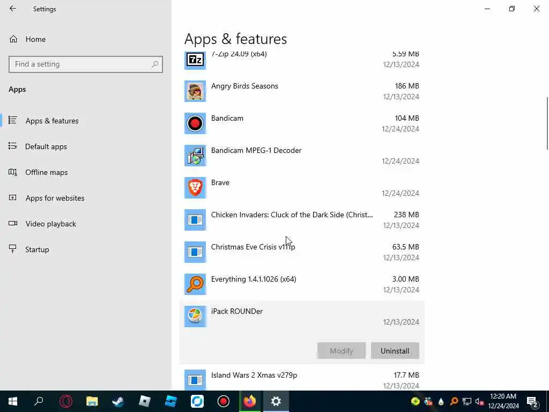Click the 186 MB size value
Screen dimensions: 549x412
407,86
